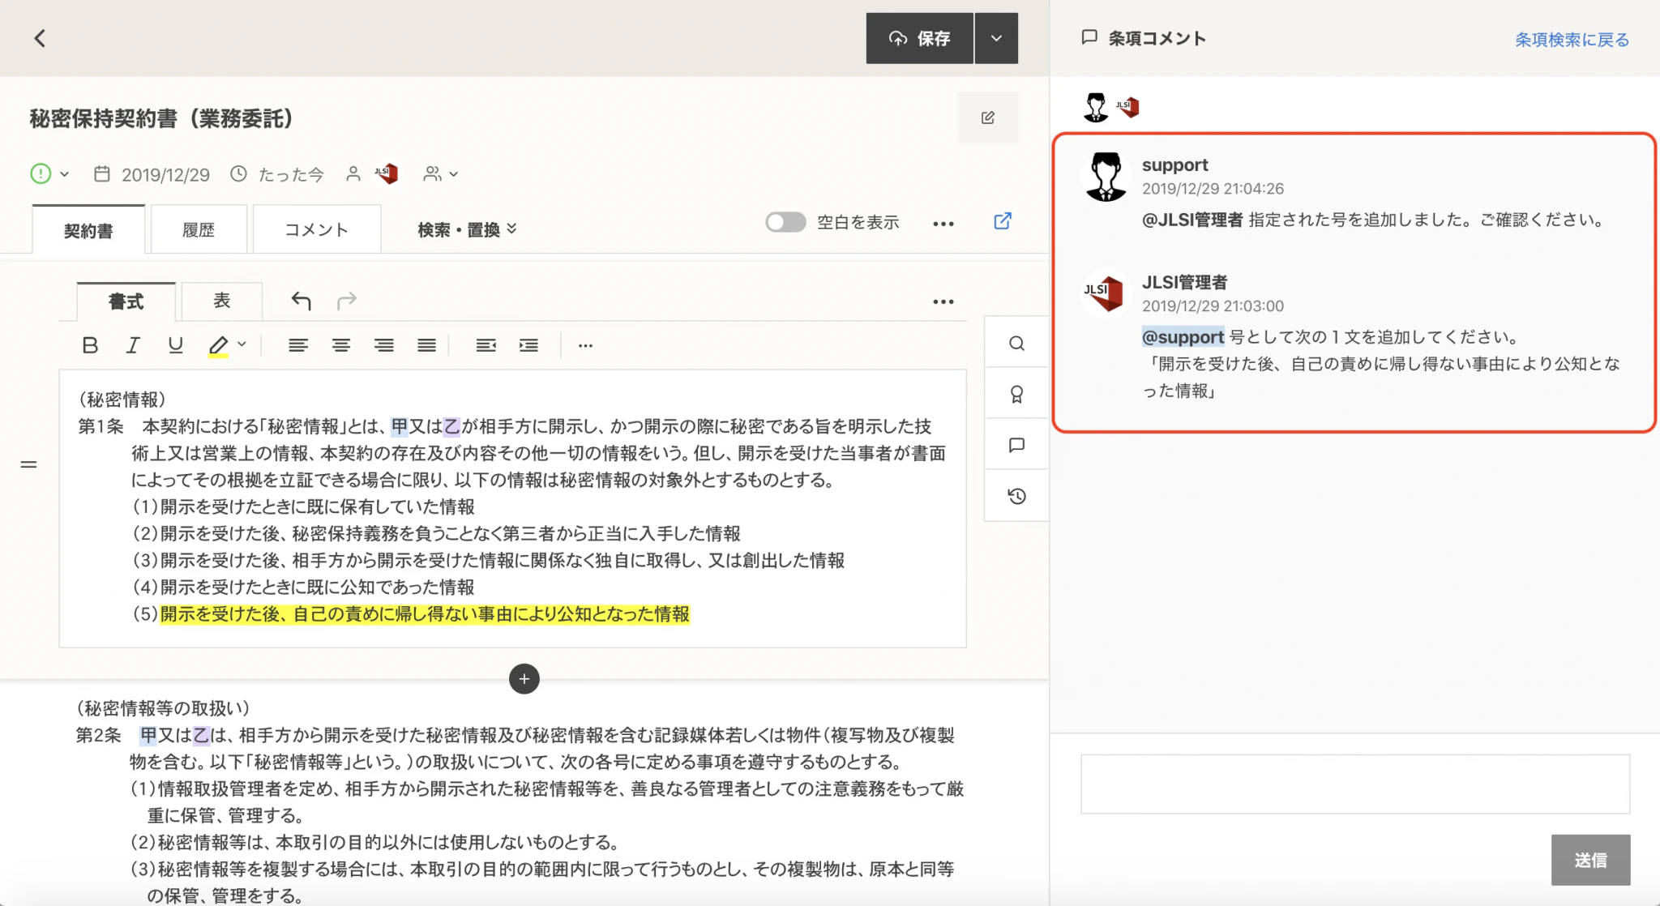Click the bold formatting icon
1660x906 pixels.
click(x=90, y=345)
